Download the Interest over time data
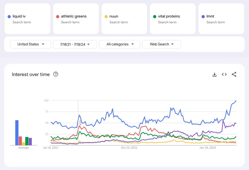Image resolution: width=249 pixels, height=170 pixels. (x=214, y=74)
